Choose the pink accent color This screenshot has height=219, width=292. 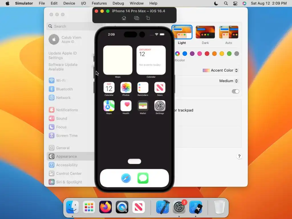point(200,54)
